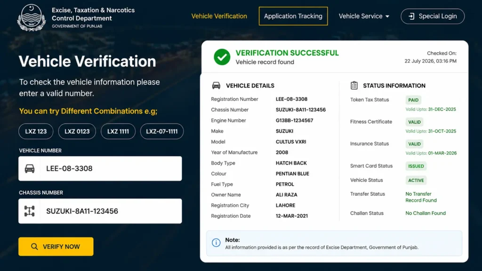This screenshot has width=482, height=271.
Task: Click the VERIFY NOW button
Action: tap(56, 247)
